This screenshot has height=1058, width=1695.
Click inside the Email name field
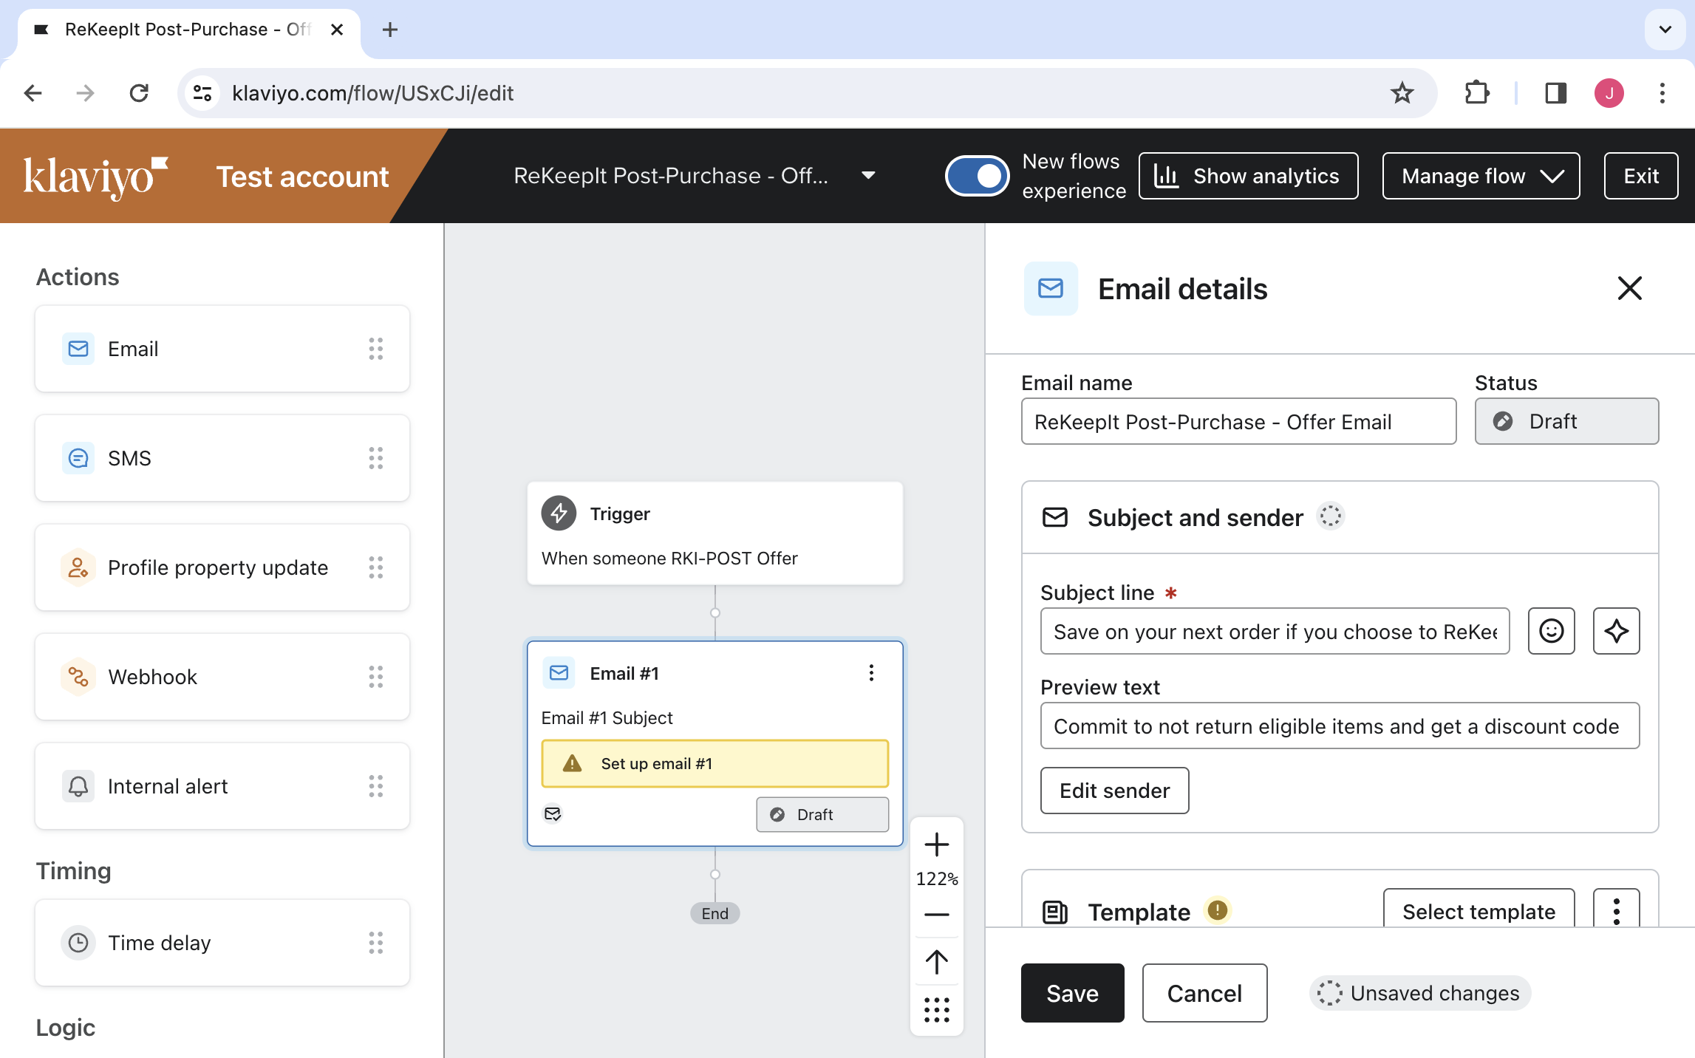click(1238, 421)
